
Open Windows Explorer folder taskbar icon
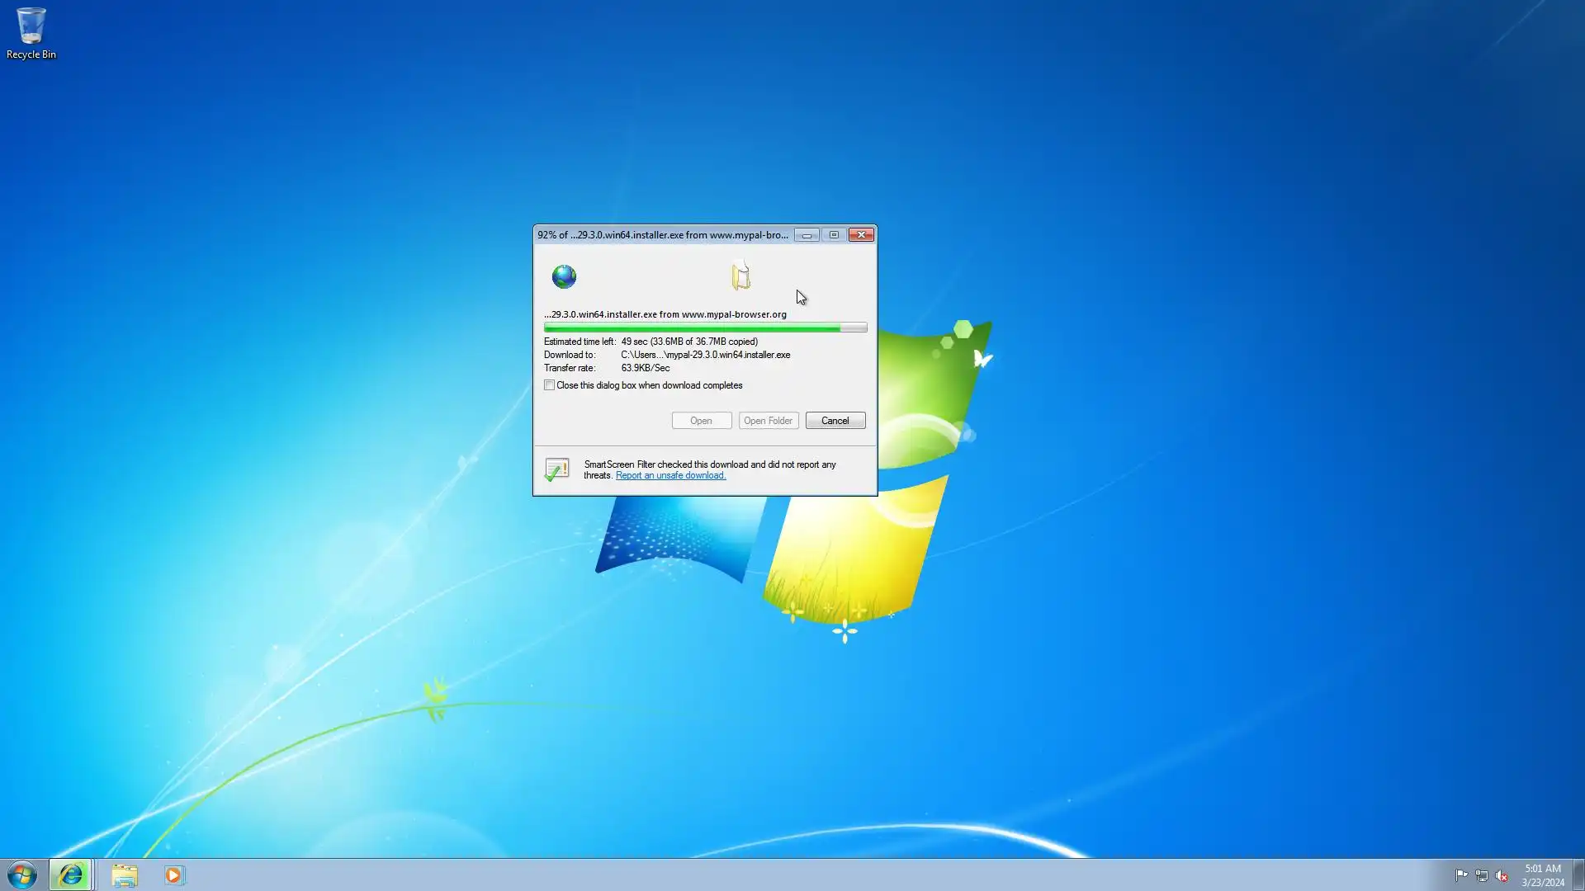(125, 874)
